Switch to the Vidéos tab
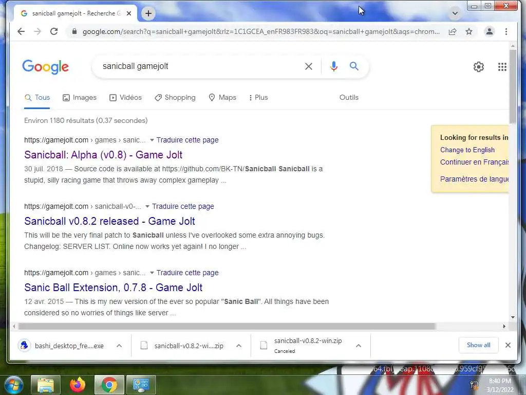 (x=125, y=97)
